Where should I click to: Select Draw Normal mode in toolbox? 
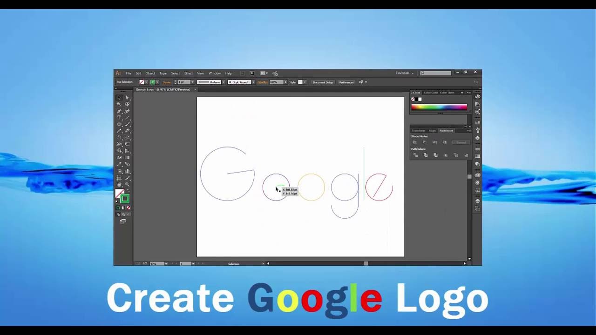point(118,214)
